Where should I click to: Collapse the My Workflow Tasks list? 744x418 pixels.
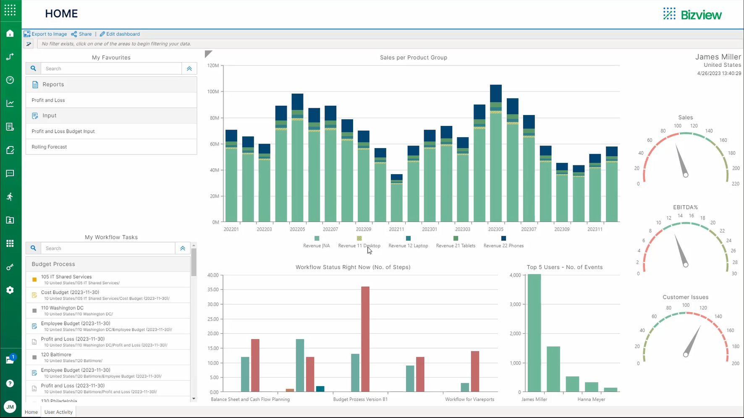183,248
